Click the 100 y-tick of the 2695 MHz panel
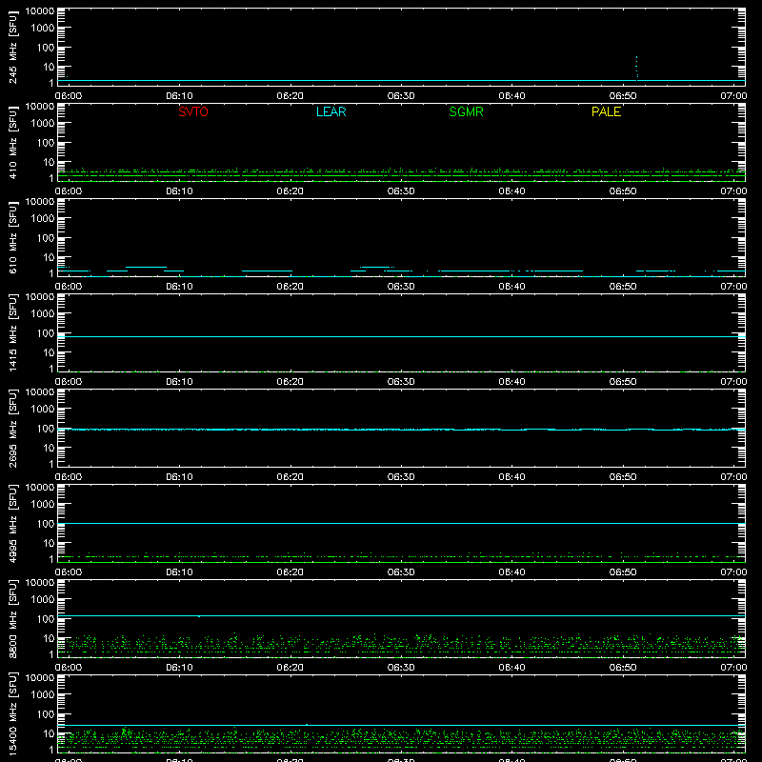Viewport: 762px width, 762px height. 46,429
